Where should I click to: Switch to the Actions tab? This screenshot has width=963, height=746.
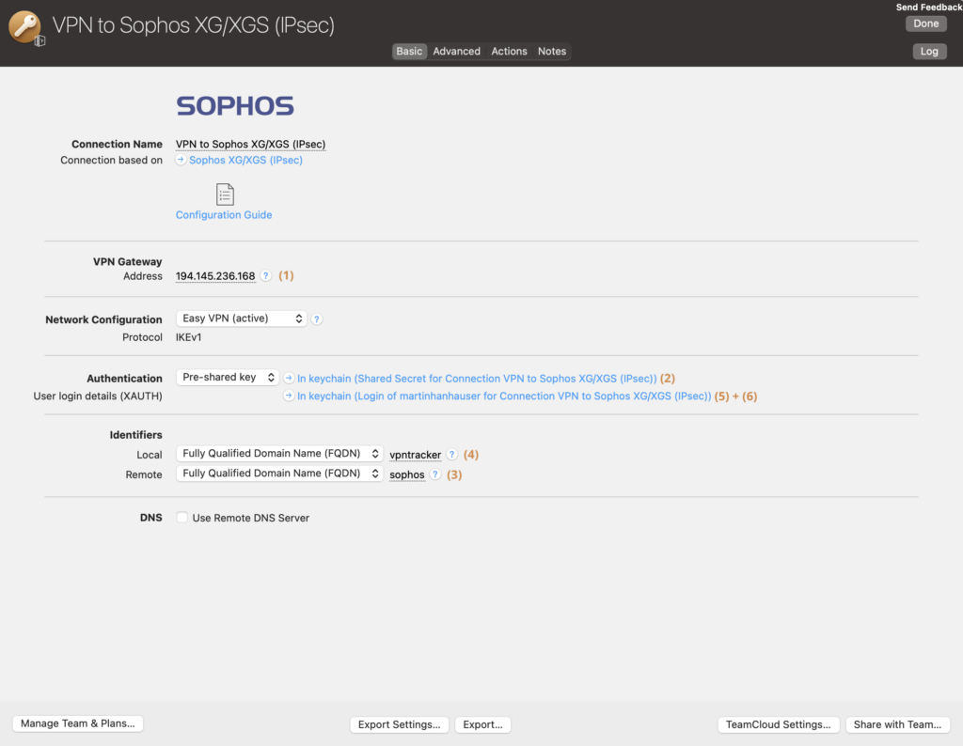[509, 51]
